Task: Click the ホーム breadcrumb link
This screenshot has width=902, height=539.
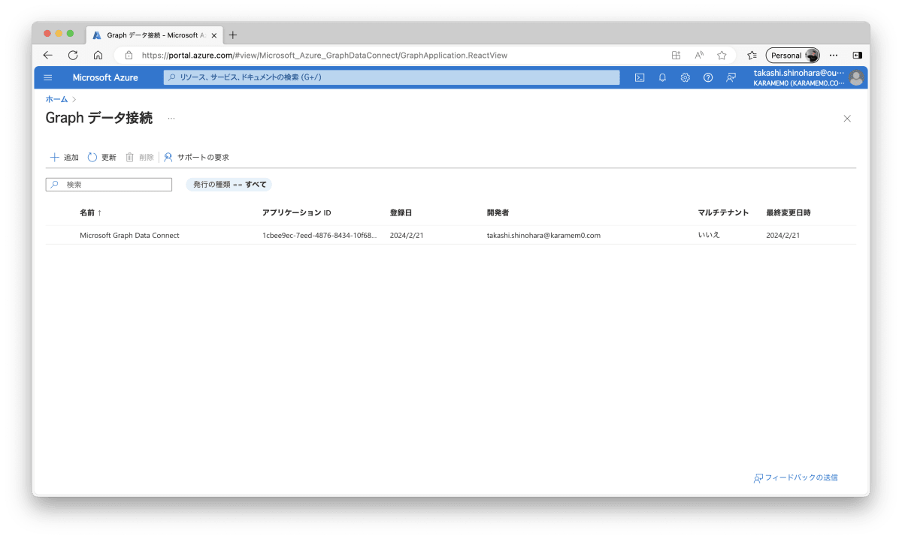Action: pos(56,99)
